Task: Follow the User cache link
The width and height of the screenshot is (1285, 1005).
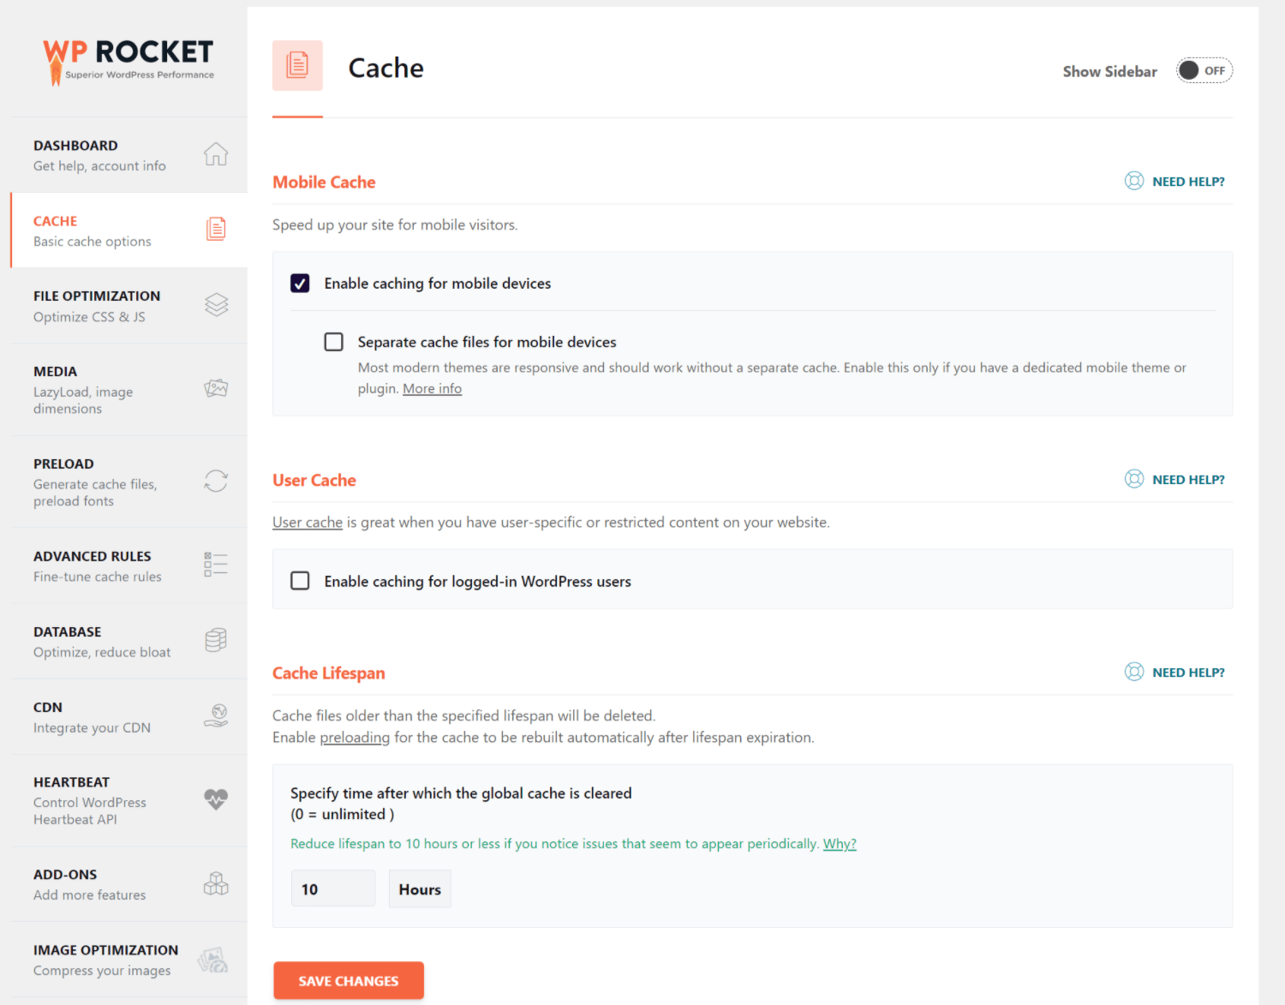Action: pos(308,522)
